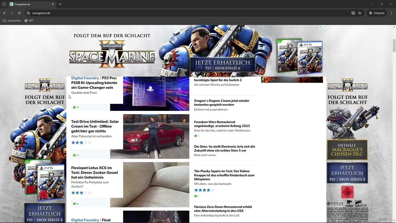Open the PS5 Pro PSSR KI-Upscaling article

94,83
